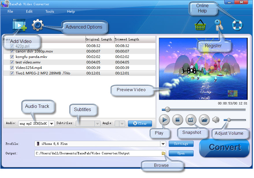This screenshot has height=178, width=254.
Task: Open the Tools menu
Action: tap(50, 12)
